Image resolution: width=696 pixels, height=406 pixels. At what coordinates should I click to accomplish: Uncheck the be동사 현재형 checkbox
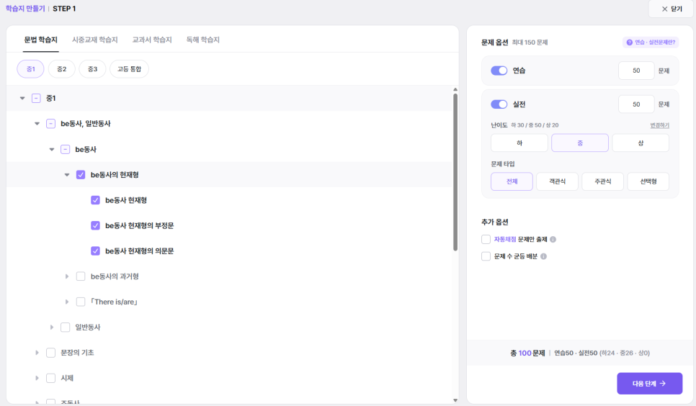pos(95,200)
